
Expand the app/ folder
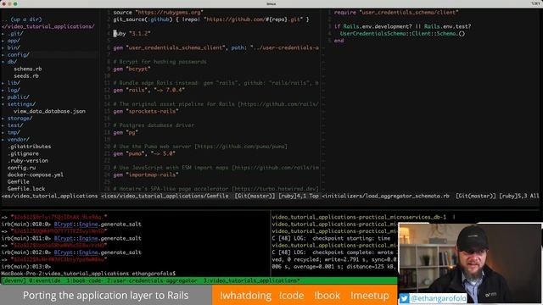coord(14,41)
